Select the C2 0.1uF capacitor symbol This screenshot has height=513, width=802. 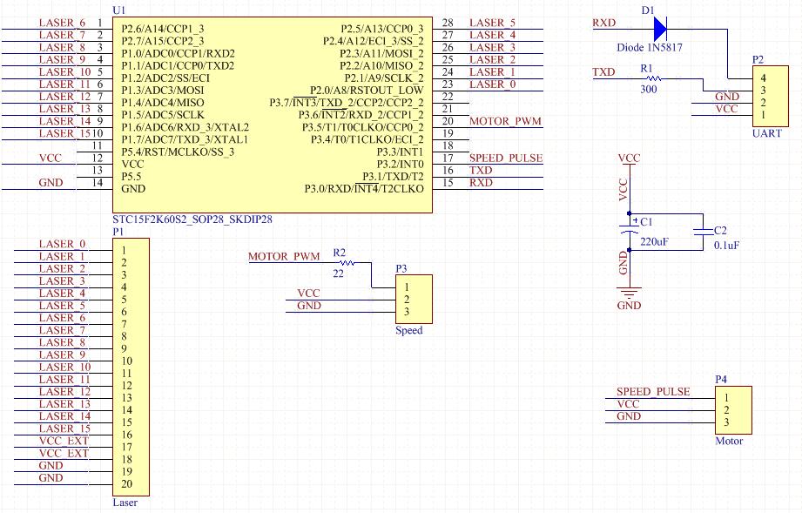click(x=703, y=232)
